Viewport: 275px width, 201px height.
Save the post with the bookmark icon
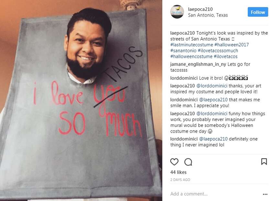[x=264, y=162]
